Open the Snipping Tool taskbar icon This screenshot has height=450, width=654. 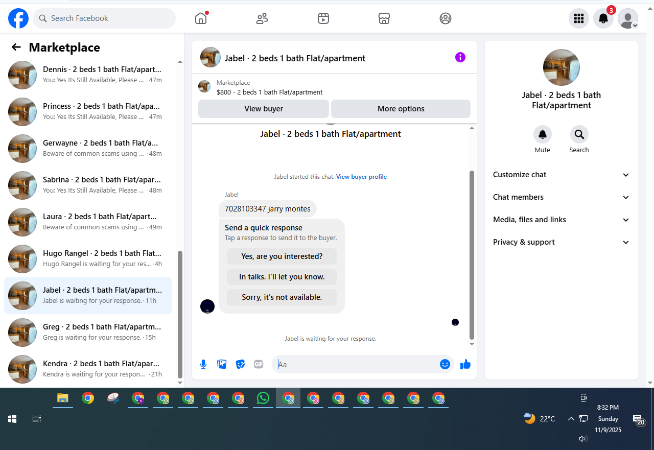[x=113, y=398]
